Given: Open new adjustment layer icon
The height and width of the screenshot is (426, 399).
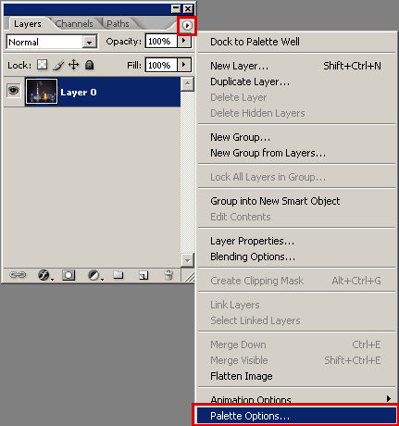Looking at the screenshot, I should coord(95,275).
